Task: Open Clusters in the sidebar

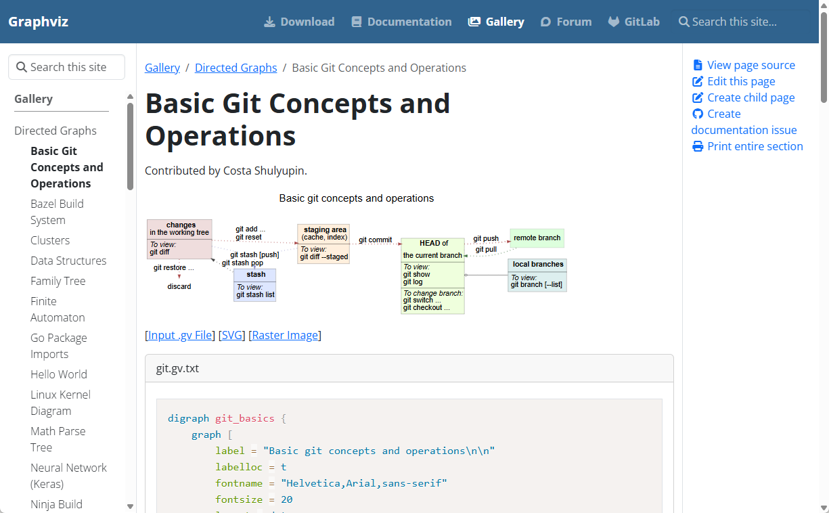Action: 50,240
